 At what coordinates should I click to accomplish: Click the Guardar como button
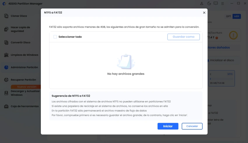pyautogui.click(x=184, y=37)
